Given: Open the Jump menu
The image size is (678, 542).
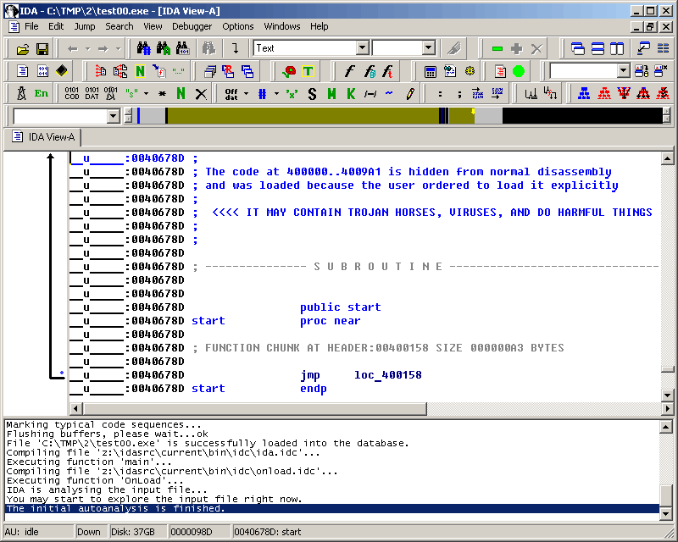Looking at the screenshot, I should (x=85, y=26).
